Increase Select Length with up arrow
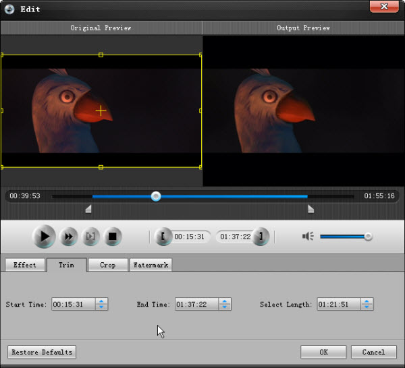Image resolution: width=405 pixels, height=368 pixels. coord(367,301)
